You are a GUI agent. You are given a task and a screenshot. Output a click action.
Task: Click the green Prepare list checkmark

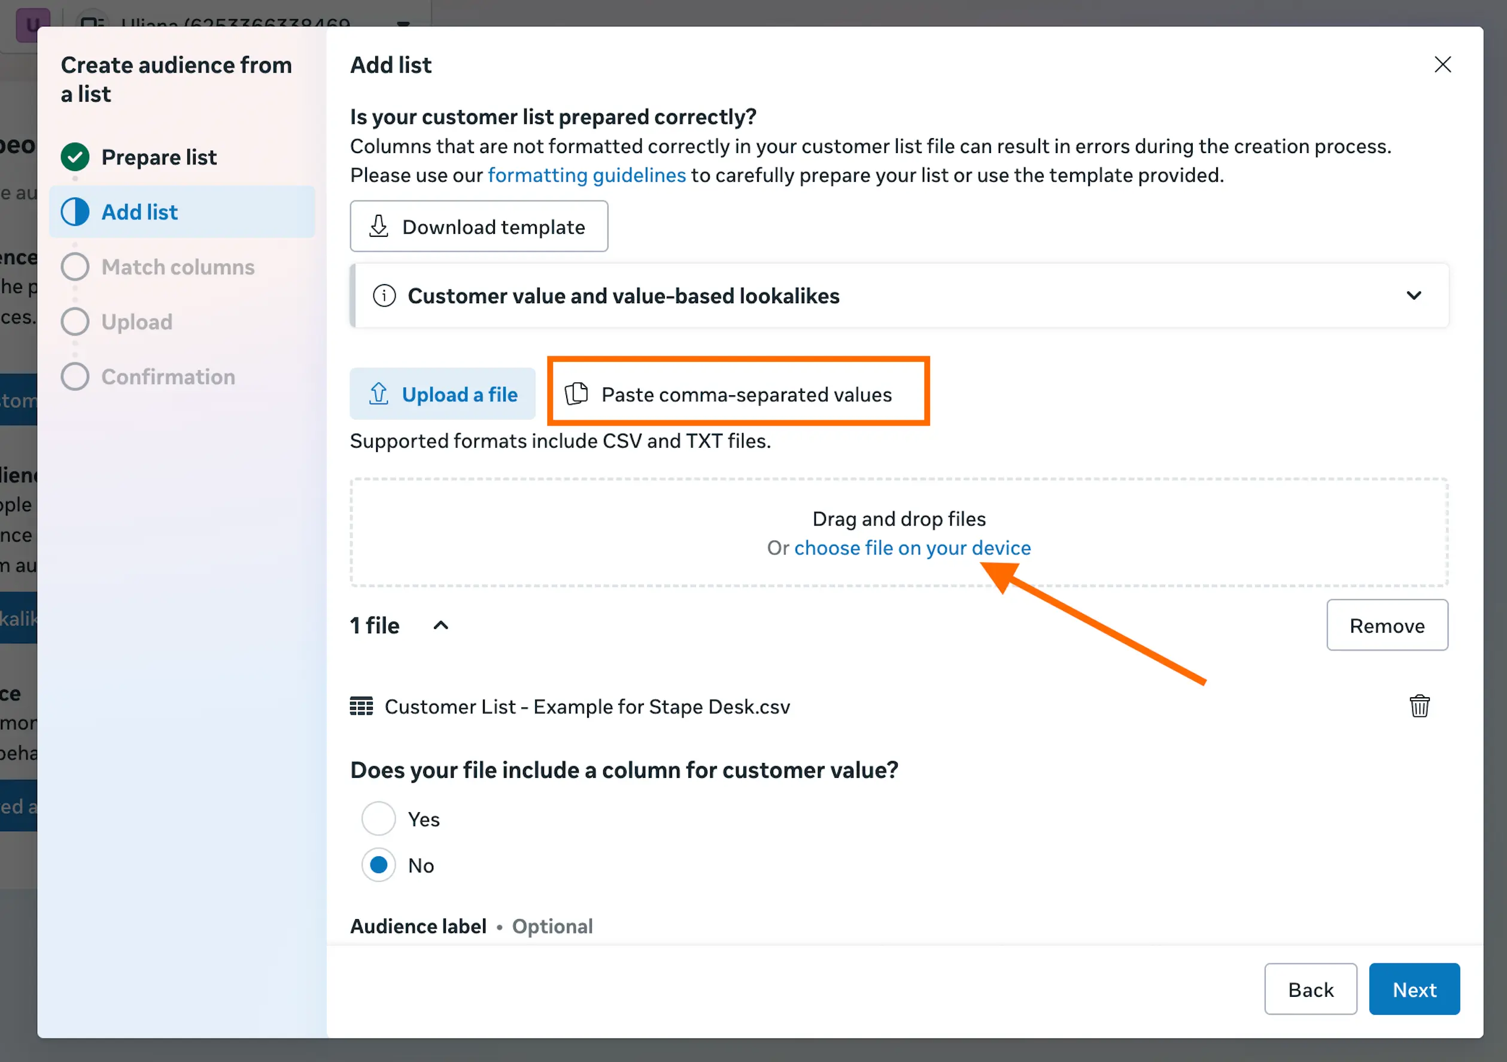pyautogui.click(x=75, y=157)
